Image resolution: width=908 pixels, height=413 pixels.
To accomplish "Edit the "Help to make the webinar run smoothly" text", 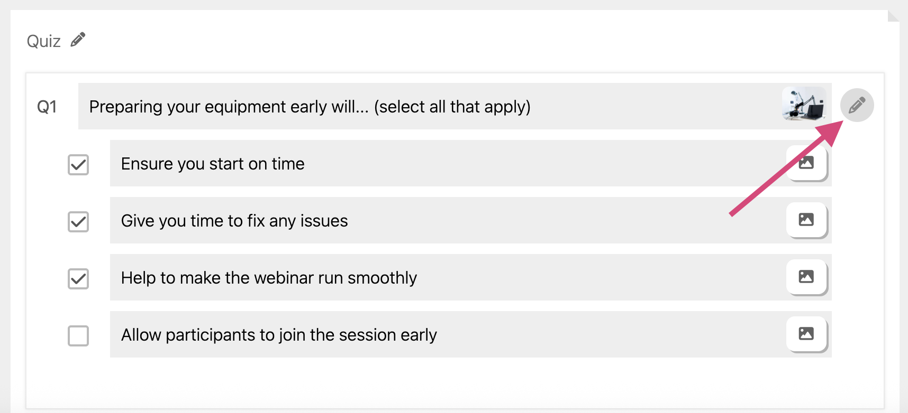I will point(269,278).
